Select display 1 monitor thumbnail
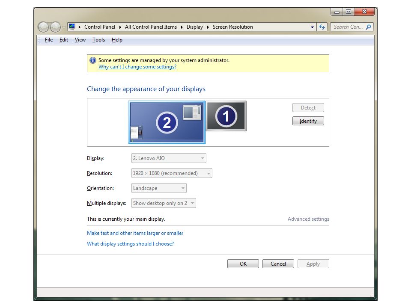Viewport: 411px width, 308px height. [x=226, y=116]
